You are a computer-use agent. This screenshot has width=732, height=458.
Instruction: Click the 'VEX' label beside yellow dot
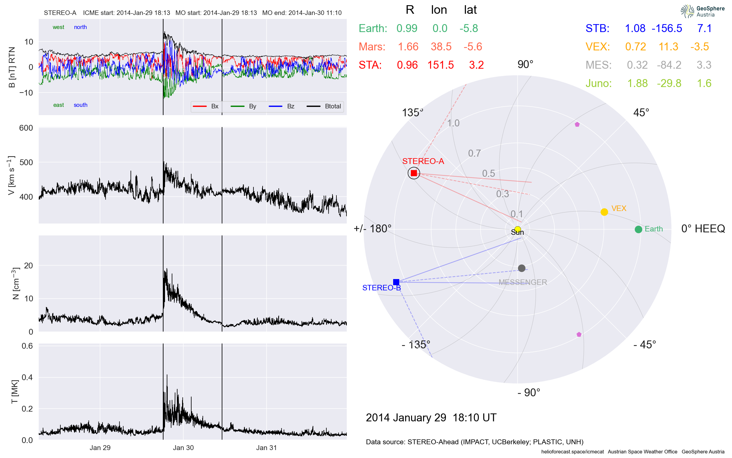[619, 209]
